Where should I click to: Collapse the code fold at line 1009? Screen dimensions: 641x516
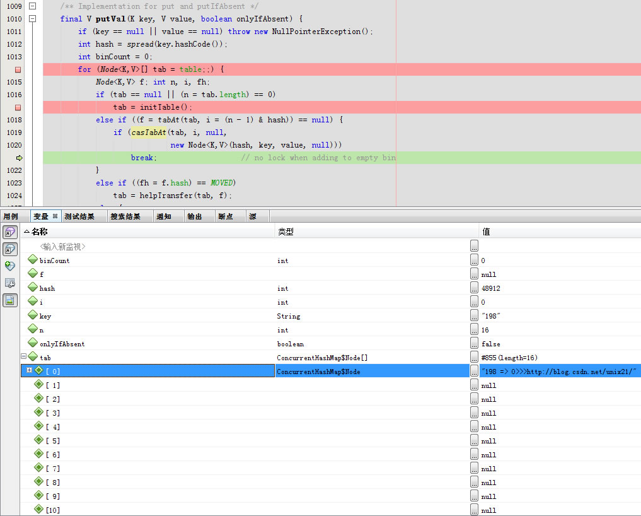[x=33, y=6]
